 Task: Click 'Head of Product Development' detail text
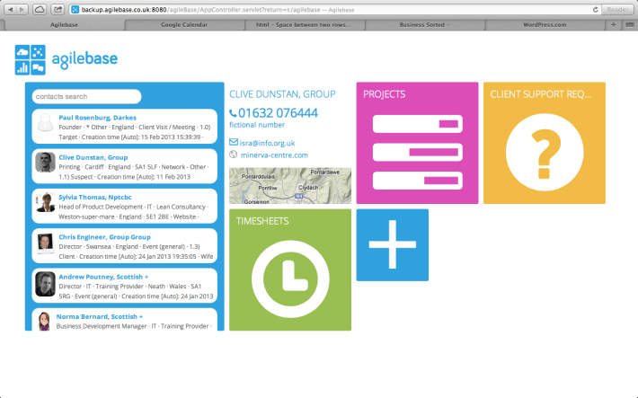(101, 208)
